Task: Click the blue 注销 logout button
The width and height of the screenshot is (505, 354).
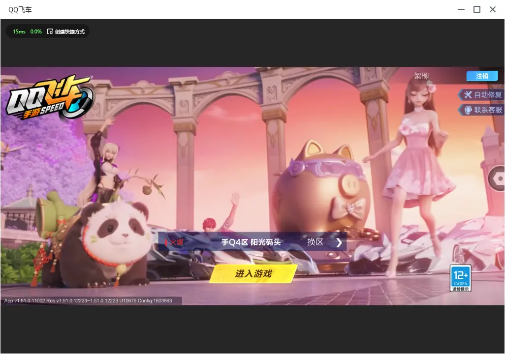Action: (x=482, y=76)
